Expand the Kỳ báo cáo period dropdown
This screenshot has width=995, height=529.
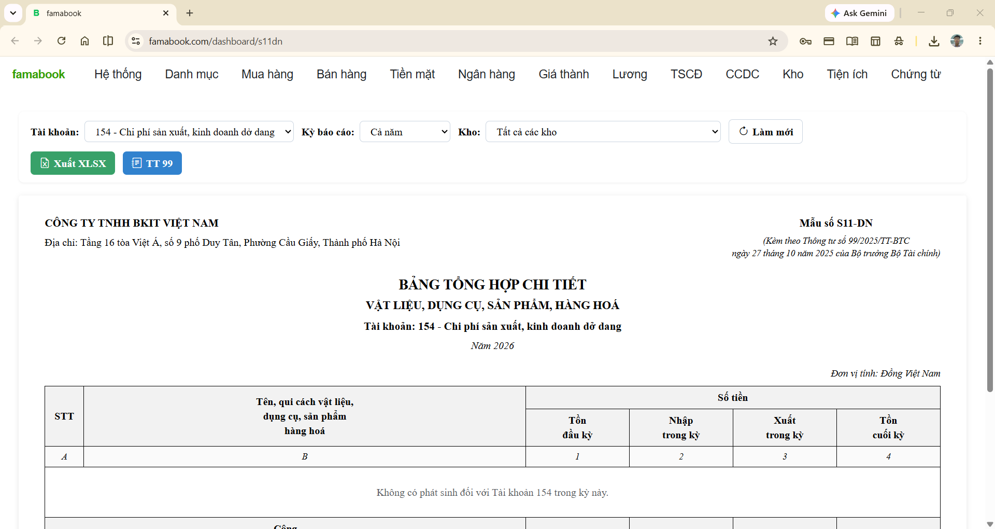tap(405, 132)
